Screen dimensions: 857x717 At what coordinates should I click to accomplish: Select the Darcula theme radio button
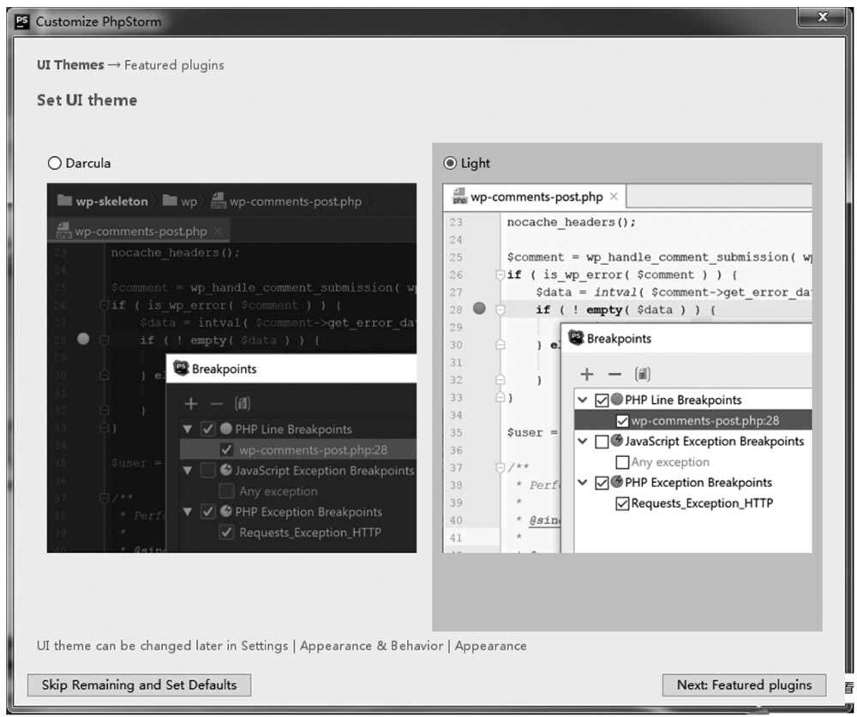(x=55, y=163)
